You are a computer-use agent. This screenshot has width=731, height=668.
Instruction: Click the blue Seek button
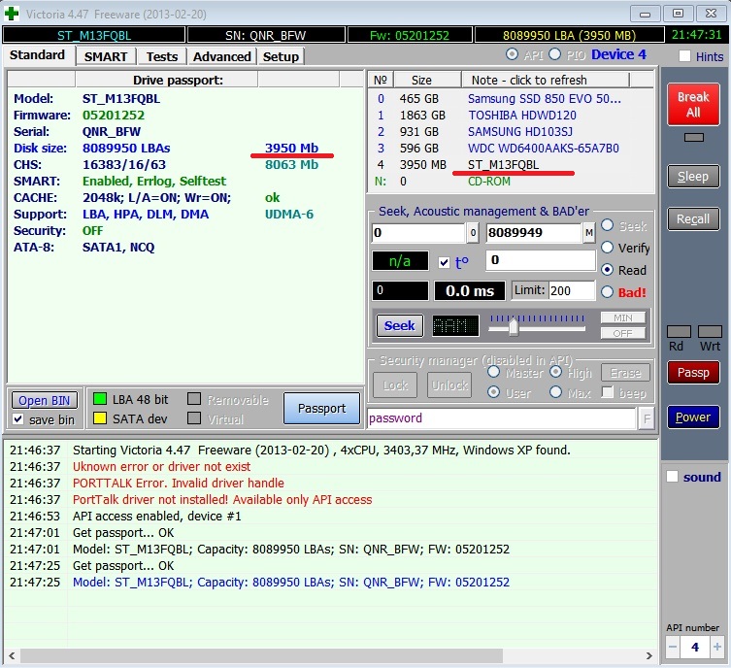(400, 325)
